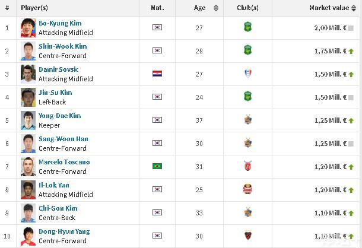
Task: Open Bo-Kyung Kim's player profile
Action: (60, 23)
